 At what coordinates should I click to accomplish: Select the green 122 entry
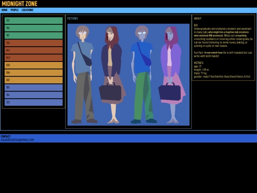[x=34, y=20]
